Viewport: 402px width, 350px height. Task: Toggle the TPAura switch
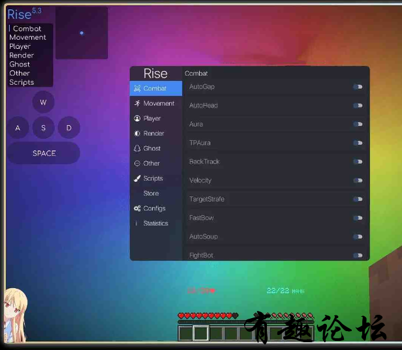pyautogui.click(x=358, y=143)
